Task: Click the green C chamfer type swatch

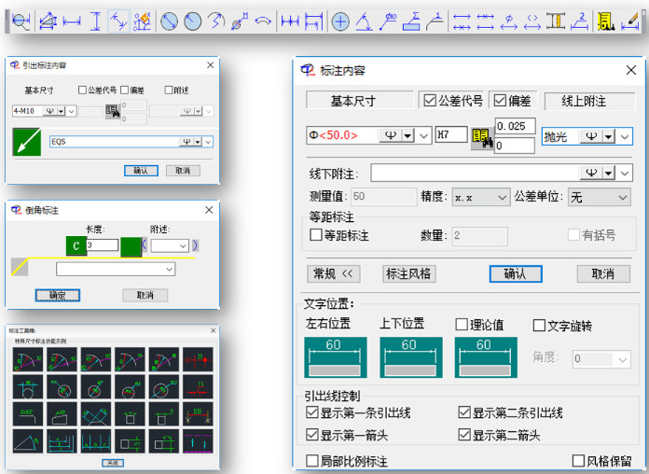Action: click(75, 245)
